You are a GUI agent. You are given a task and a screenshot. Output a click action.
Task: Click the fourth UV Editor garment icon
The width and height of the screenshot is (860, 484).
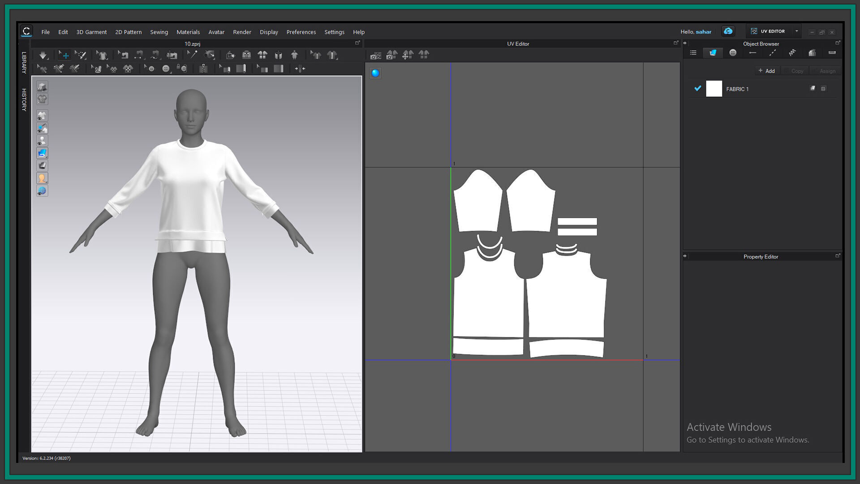tap(424, 55)
